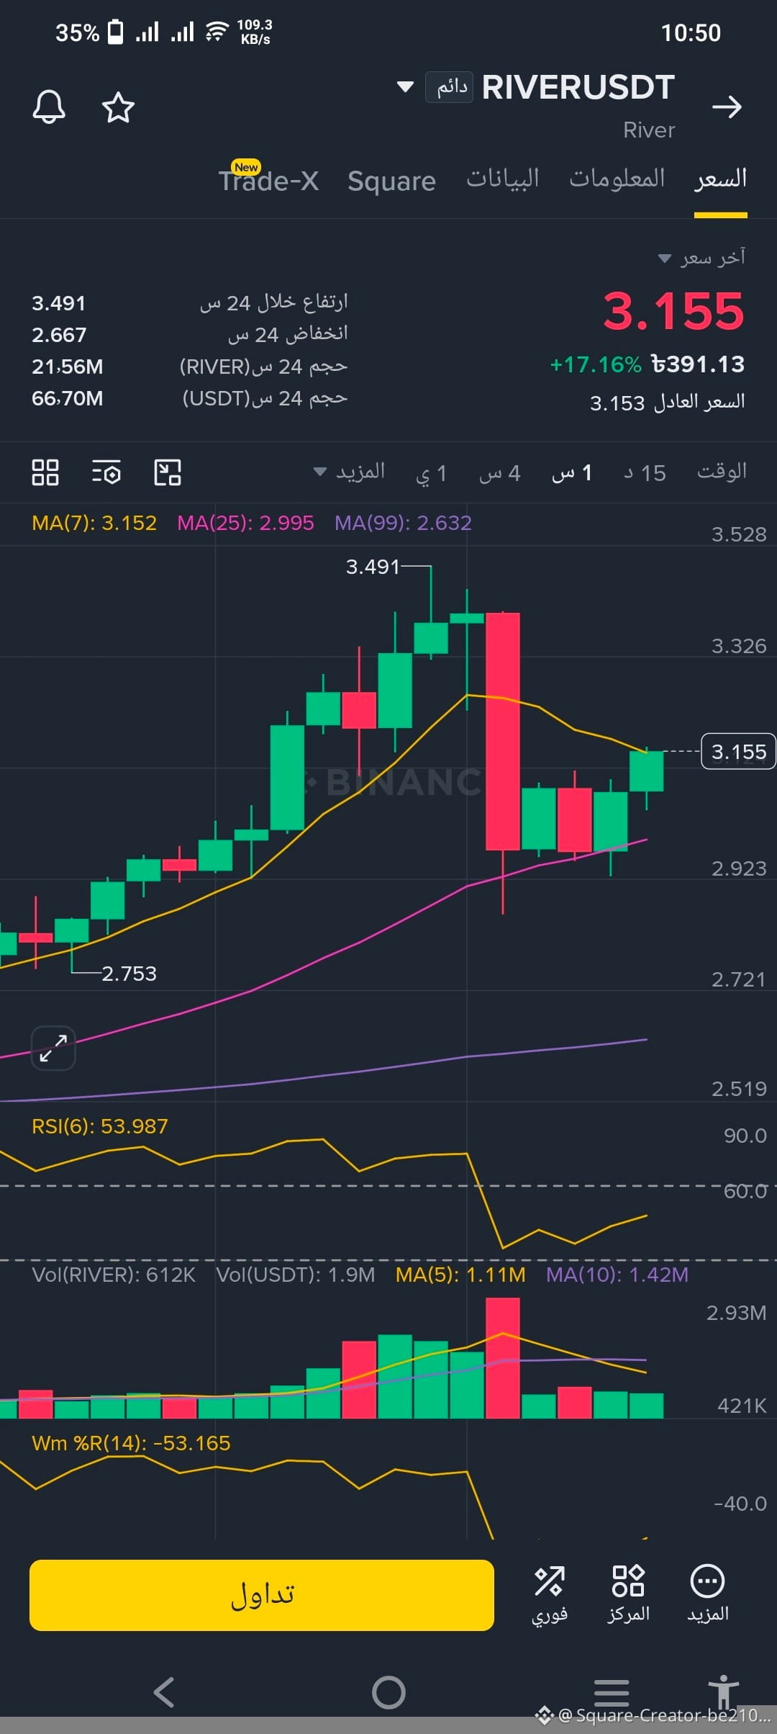
Task: Tap the Vol(RIVER): 612K label
Action: (x=114, y=1275)
